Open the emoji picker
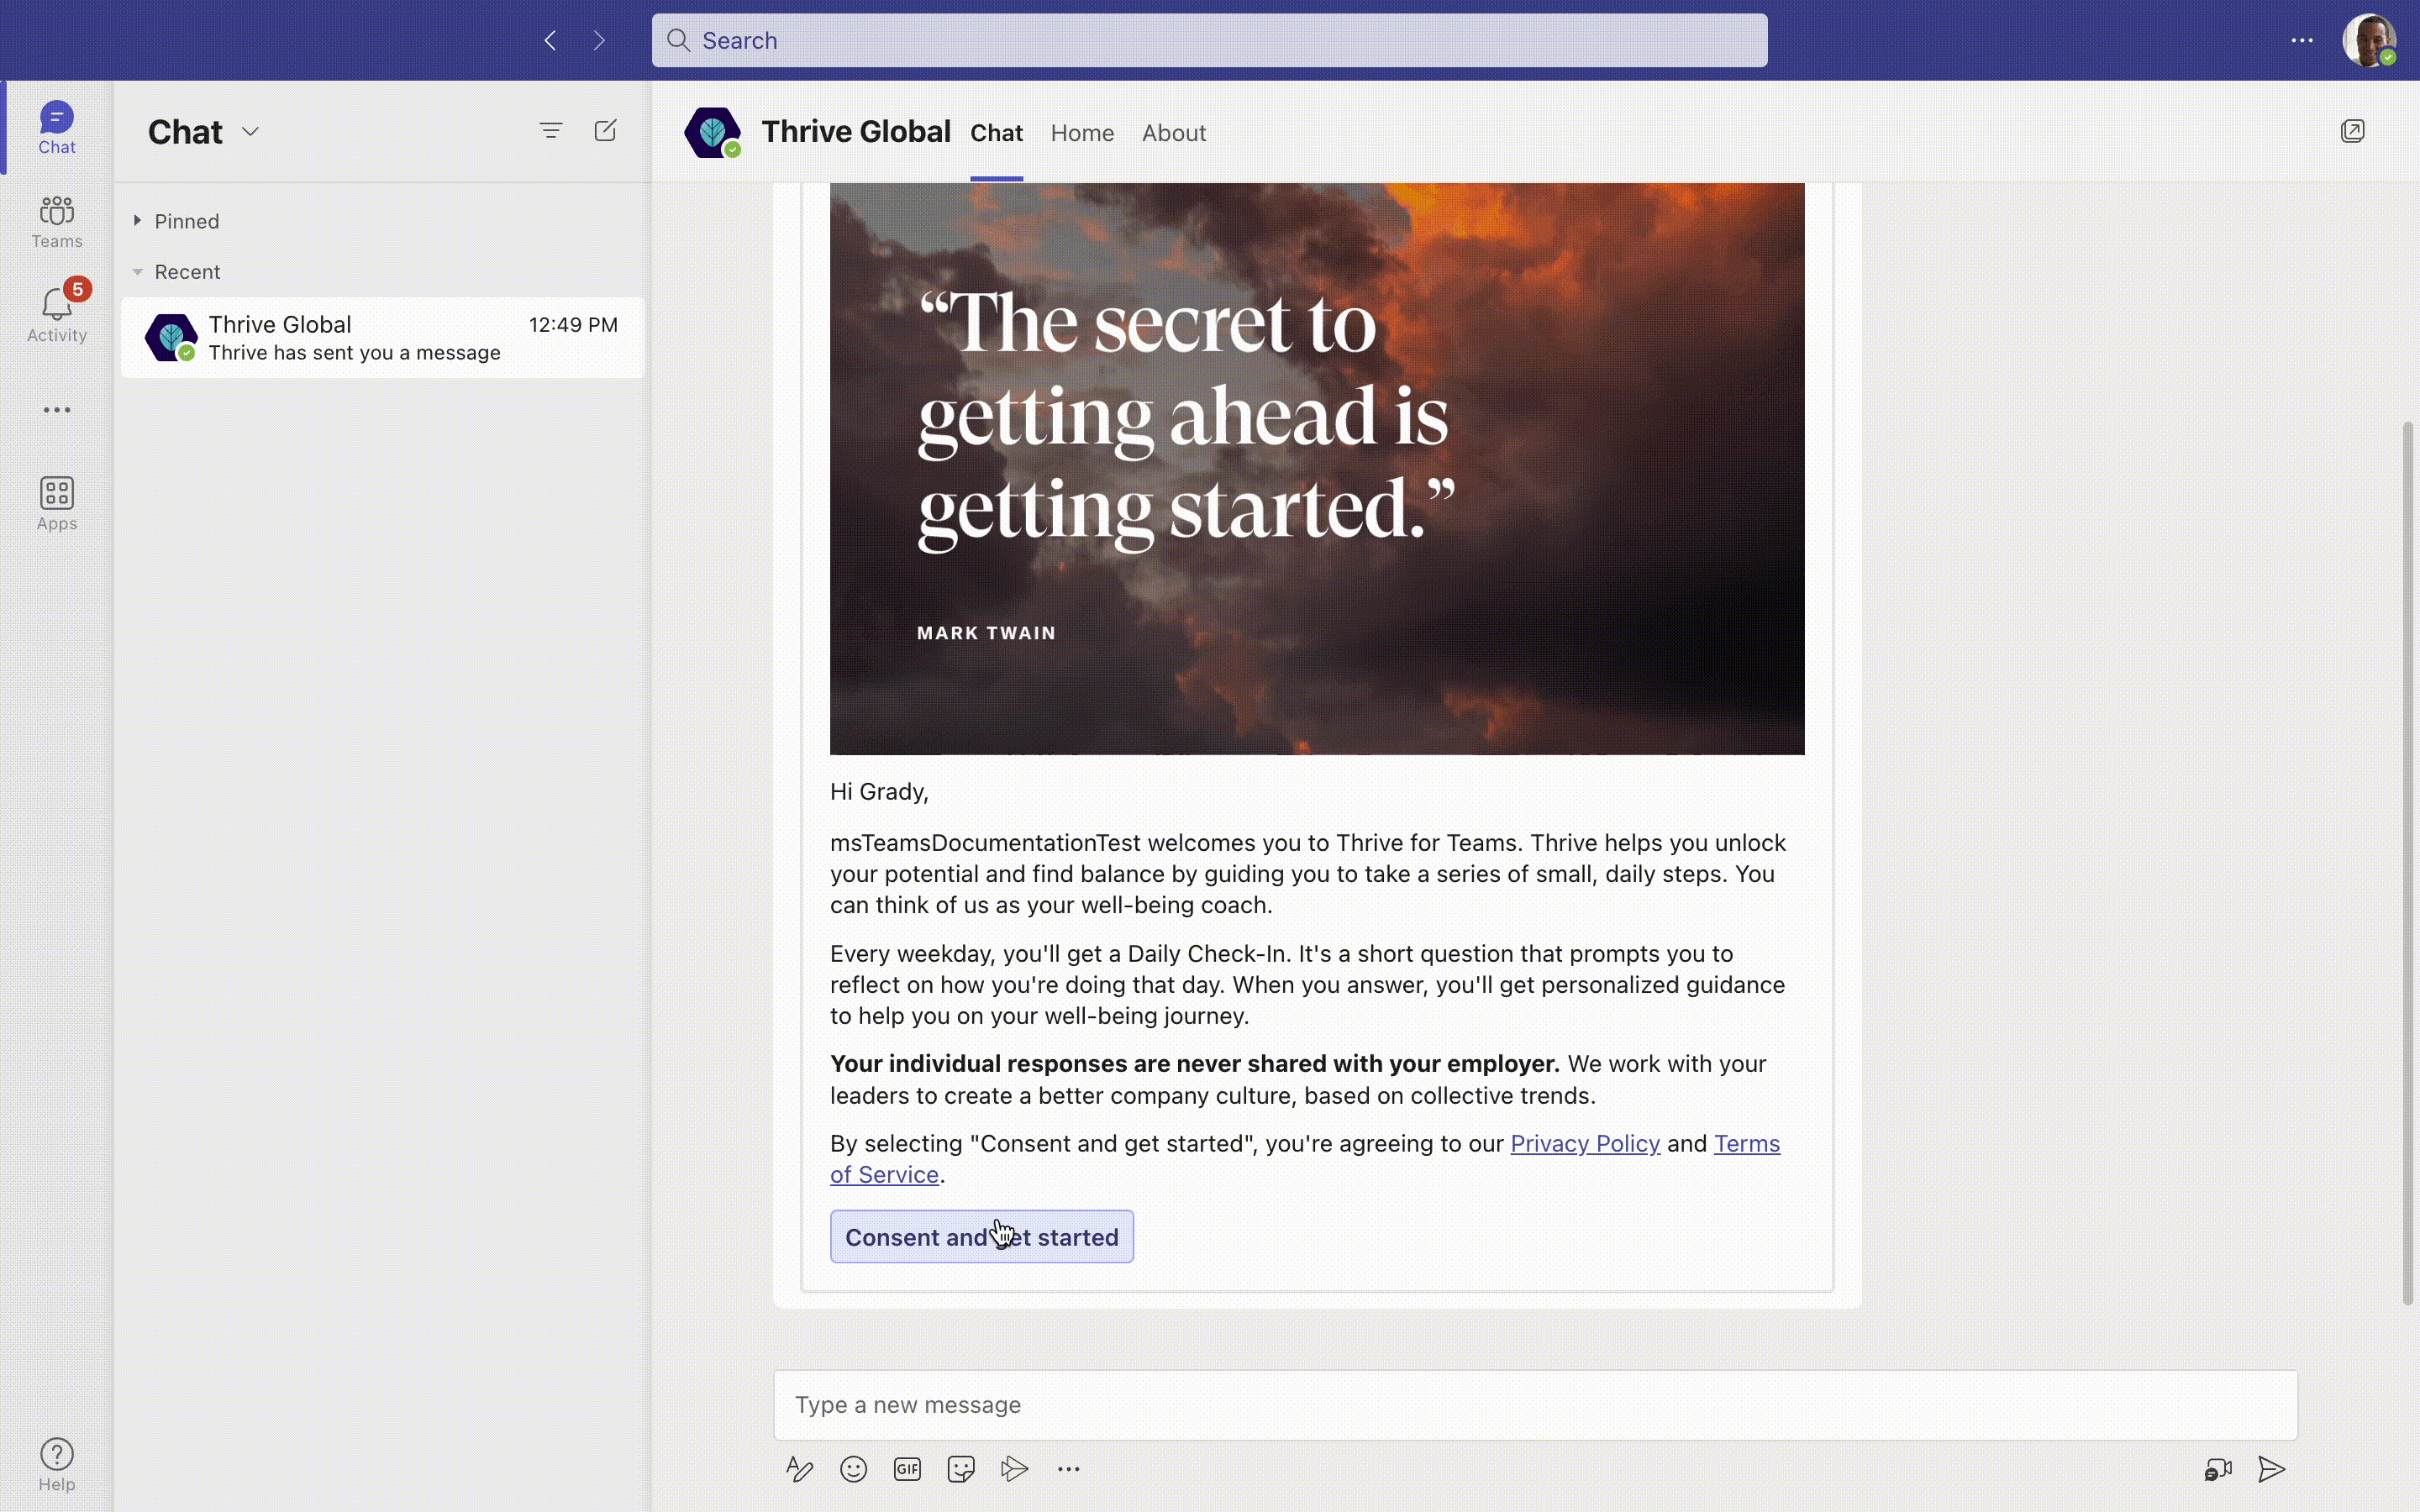Screen dimensions: 2420x1512 click(x=853, y=1469)
